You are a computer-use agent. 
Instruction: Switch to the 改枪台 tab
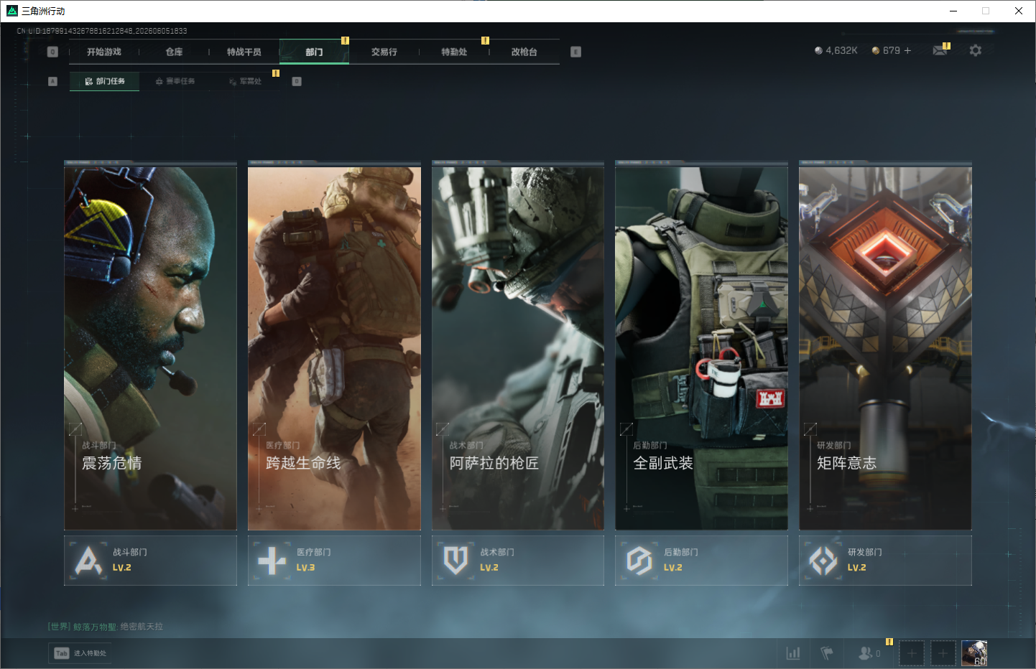tap(524, 52)
